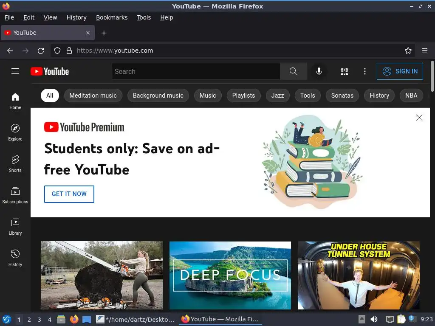Select the Sonatas chip
Screen dimensions: 435x326
point(342,96)
